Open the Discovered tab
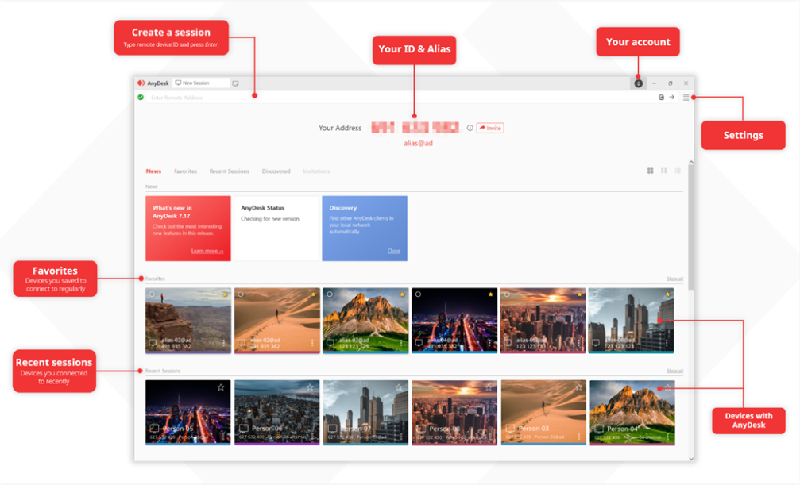The image size is (800, 485). pos(276,171)
